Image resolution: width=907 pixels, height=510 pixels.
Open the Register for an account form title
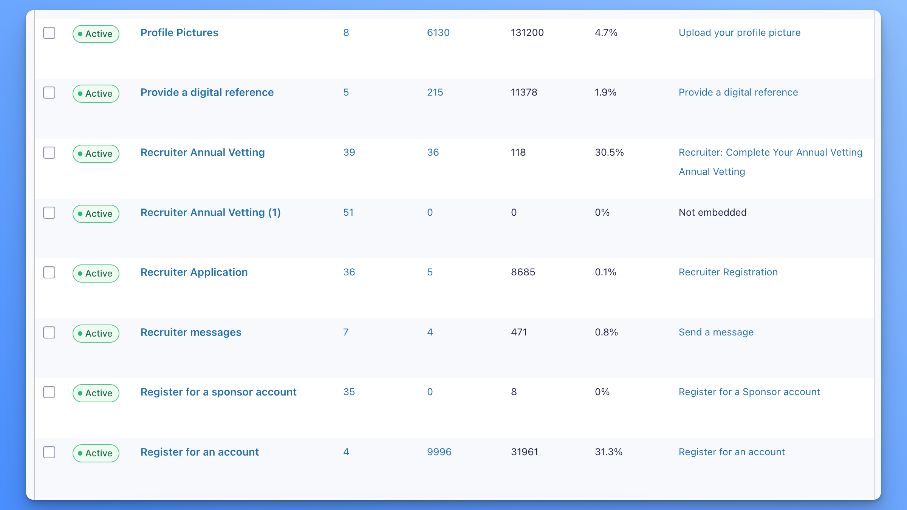(200, 452)
